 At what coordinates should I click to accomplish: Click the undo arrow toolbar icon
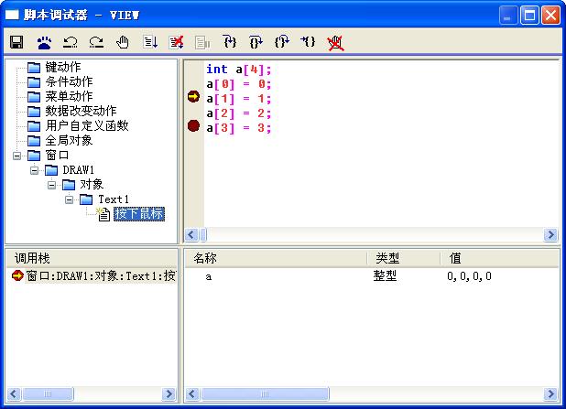click(71, 42)
